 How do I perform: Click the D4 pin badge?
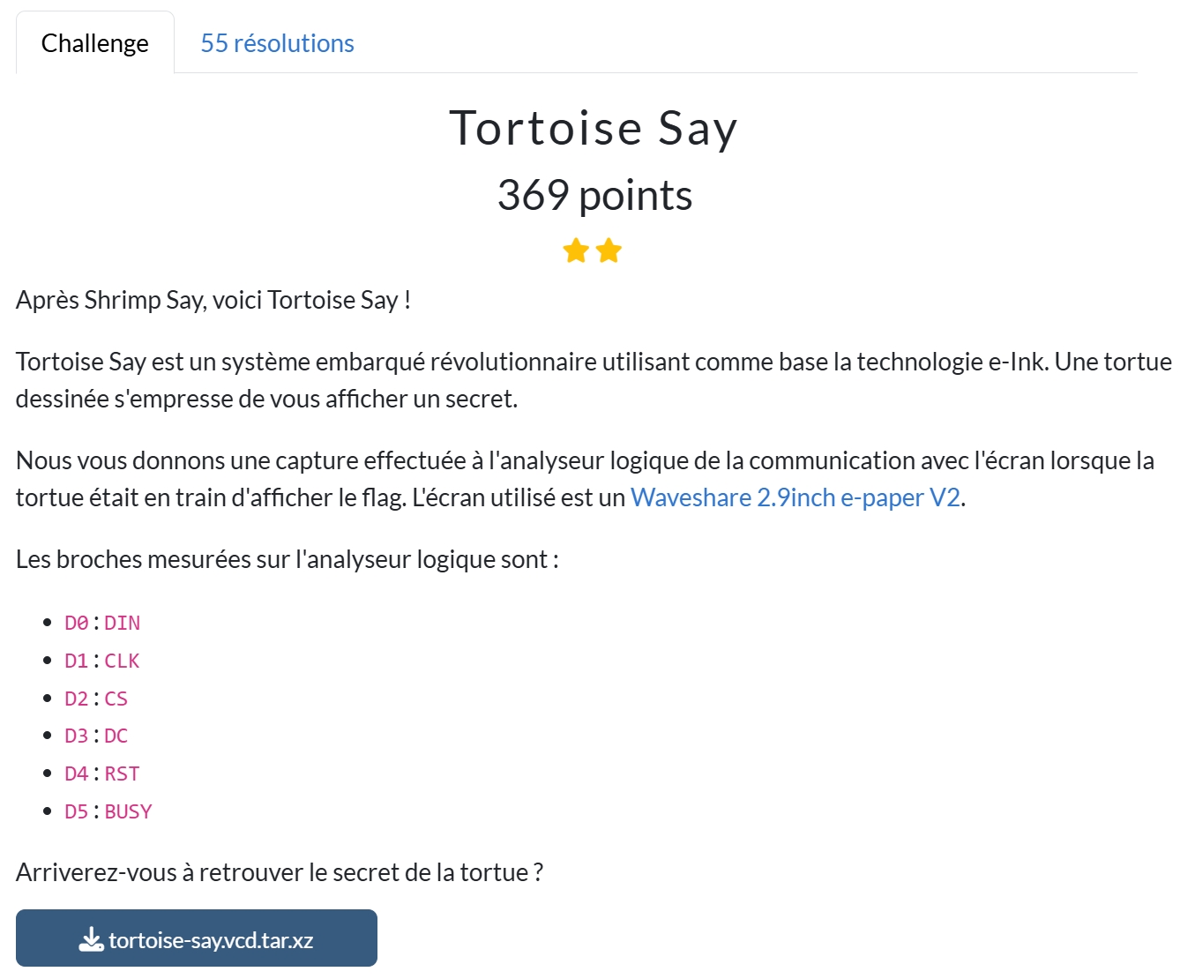coord(75,773)
